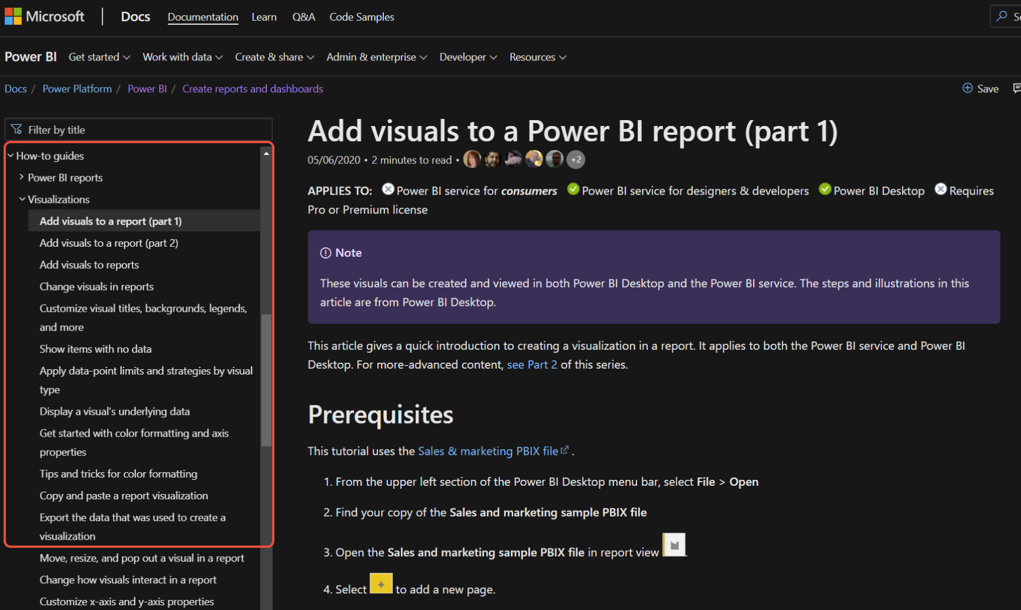Expand the Power BI reports tree node
The image size is (1021, 610).
(x=22, y=177)
